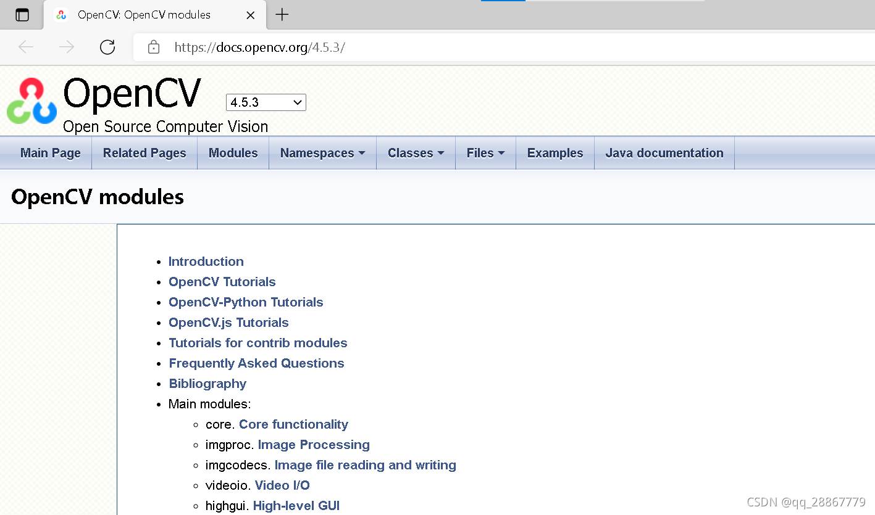
Task: Click the OpenCV logo image
Action: click(x=32, y=101)
